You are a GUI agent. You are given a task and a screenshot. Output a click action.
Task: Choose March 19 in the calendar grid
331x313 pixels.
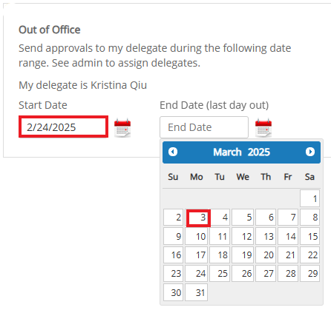click(243, 255)
